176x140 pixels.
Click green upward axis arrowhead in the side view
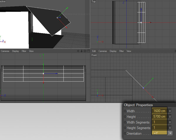(x=43, y=64)
